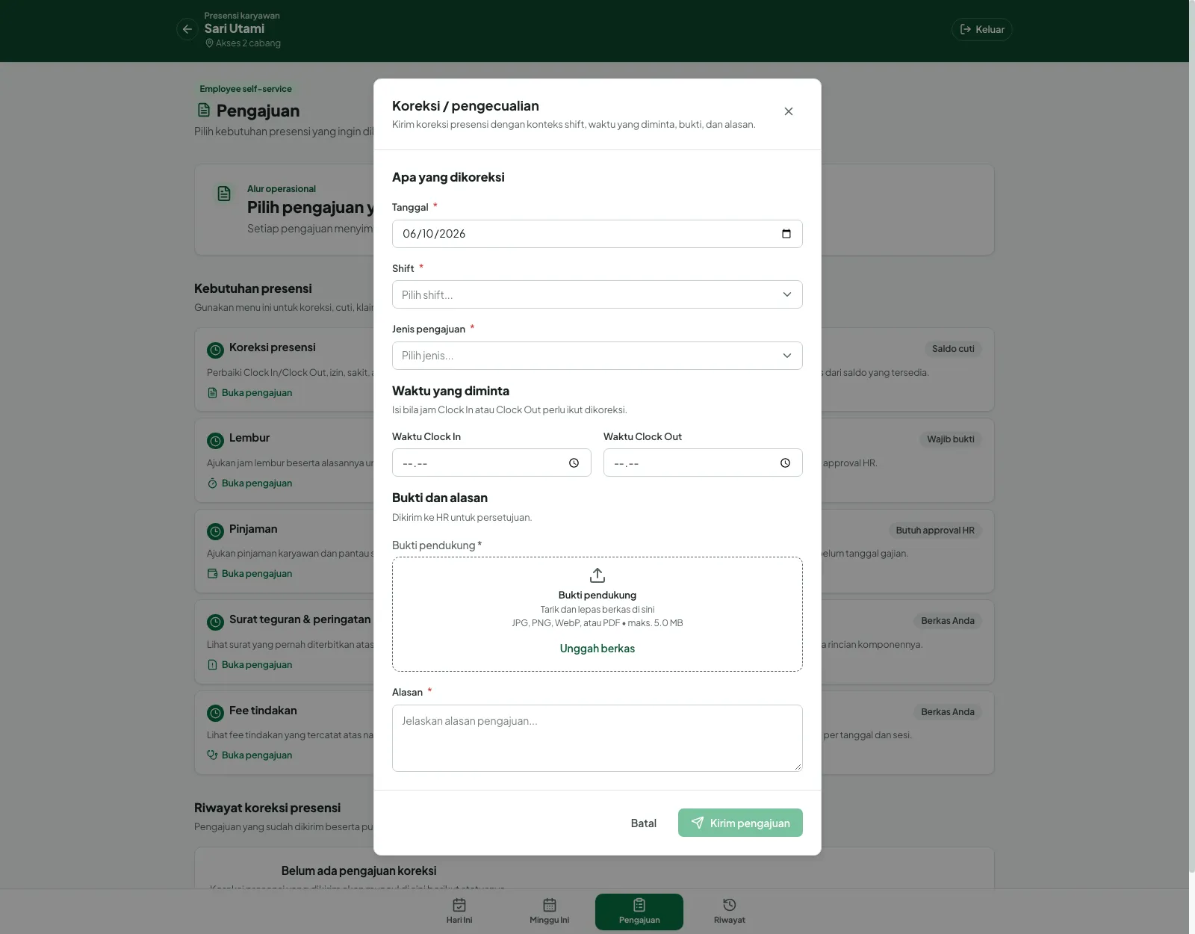The image size is (1195, 934).
Task: Open Buka pengajuan under Lembur
Action: (249, 483)
